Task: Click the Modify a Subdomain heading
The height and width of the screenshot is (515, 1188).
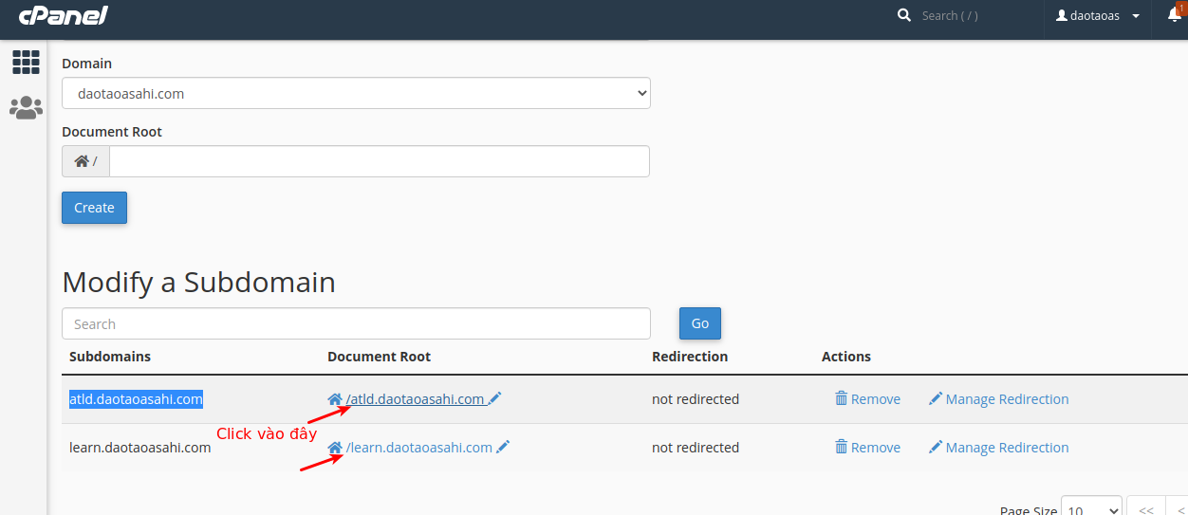Action: coord(198,282)
